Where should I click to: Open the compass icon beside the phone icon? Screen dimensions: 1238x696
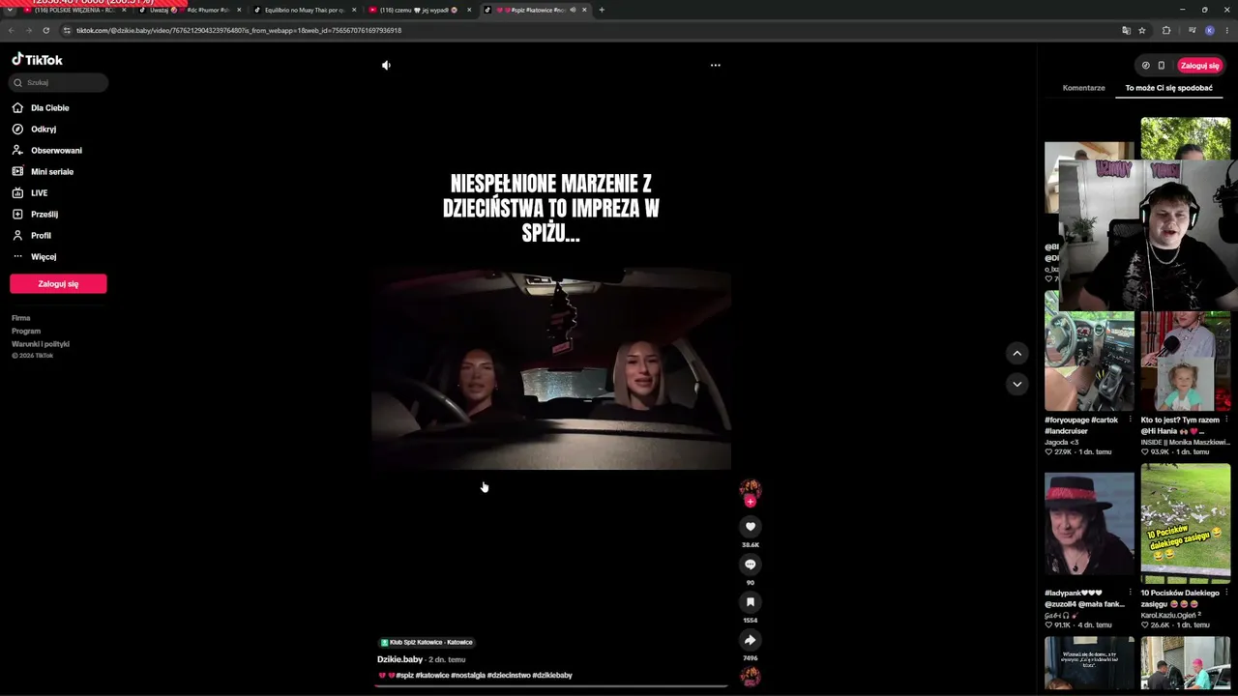pyautogui.click(x=1145, y=66)
